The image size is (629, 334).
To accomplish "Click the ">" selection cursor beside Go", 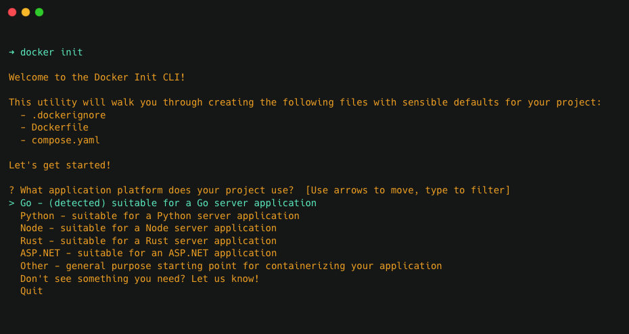I will [11, 203].
